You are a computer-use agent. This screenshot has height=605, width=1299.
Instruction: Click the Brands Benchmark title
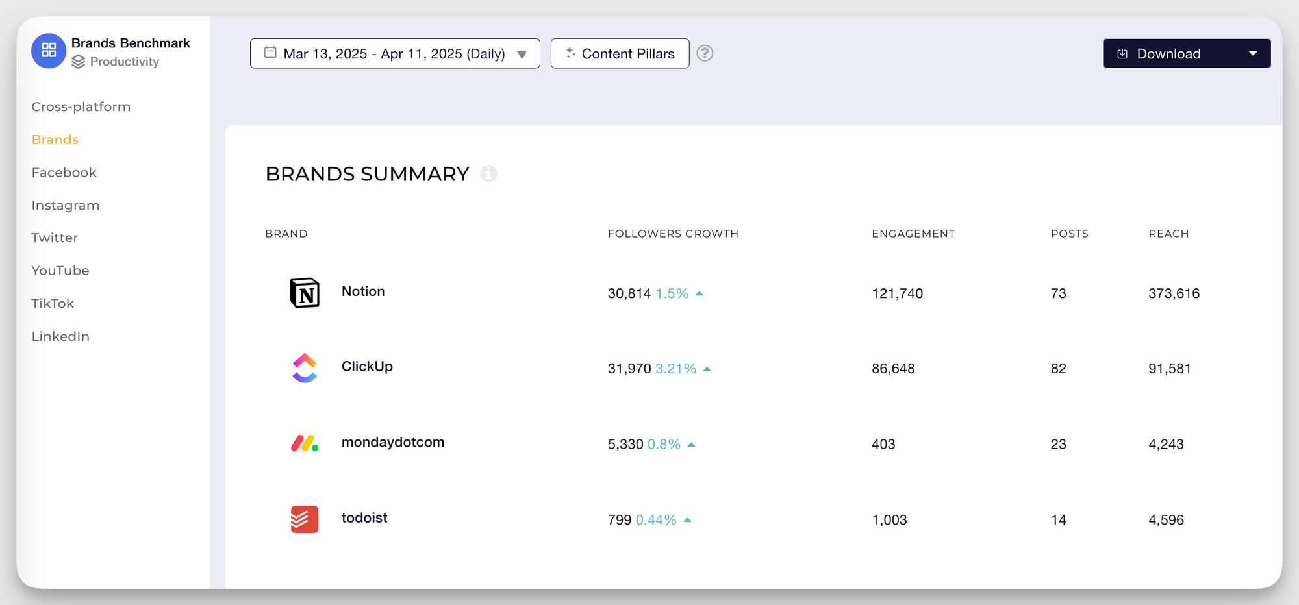131,43
